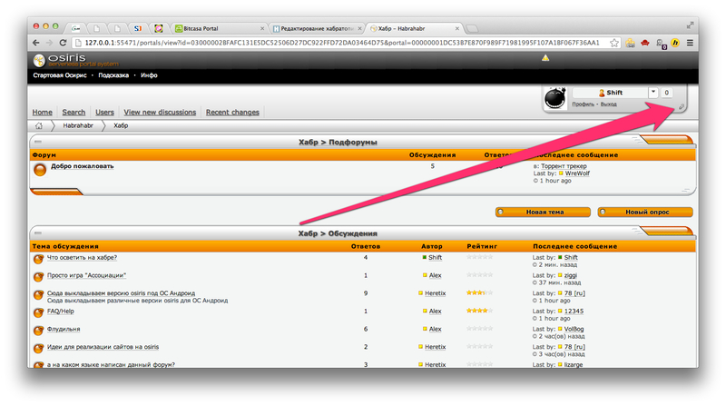The image size is (726, 406).
Task: Go to the Home navigation link
Action: [42, 112]
